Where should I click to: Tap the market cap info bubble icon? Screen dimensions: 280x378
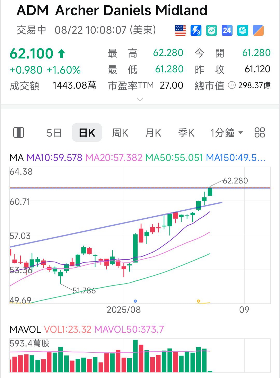click(x=232, y=85)
